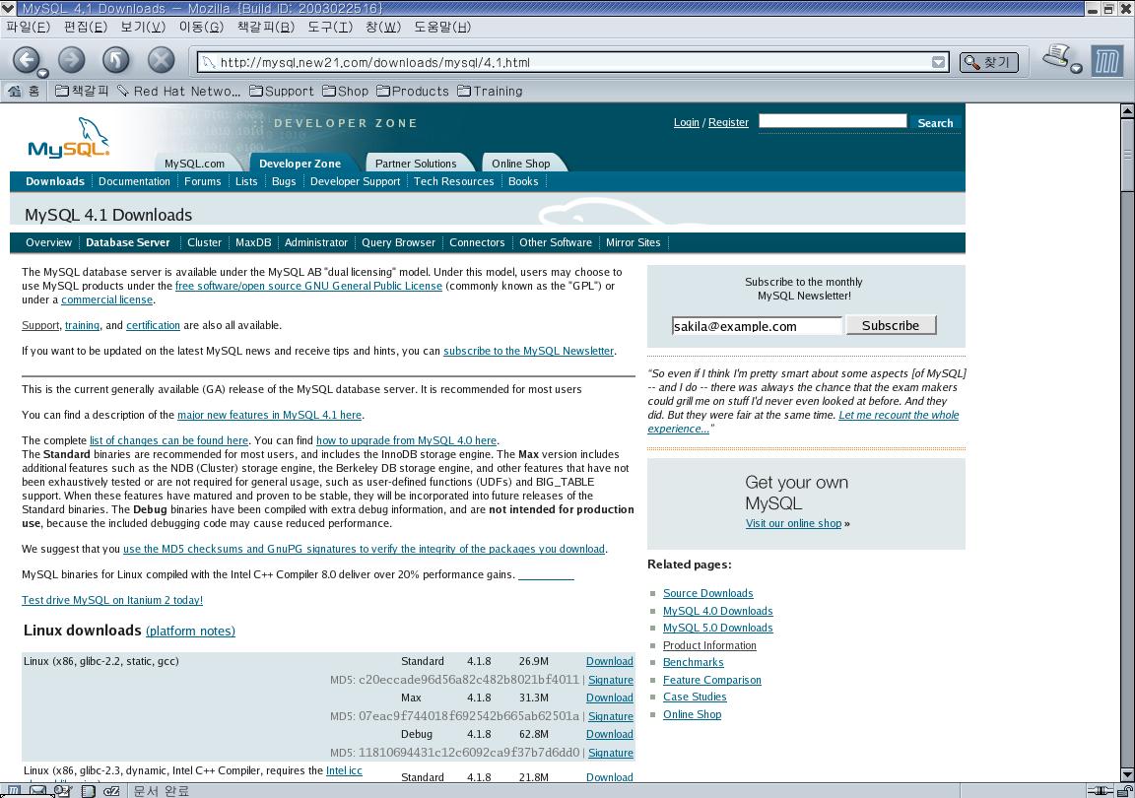Reload the page with the Reload button
The image size is (1135, 798).
[116, 59]
